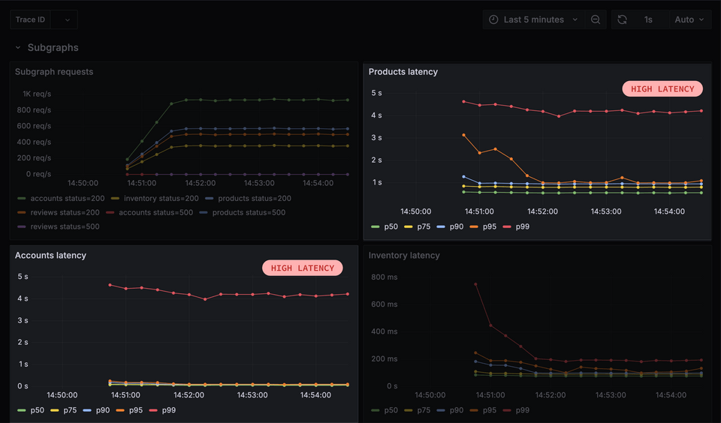This screenshot has width=721, height=423.
Task: Click first p99 data point in Inventory latency
Action: pyautogui.click(x=475, y=284)
